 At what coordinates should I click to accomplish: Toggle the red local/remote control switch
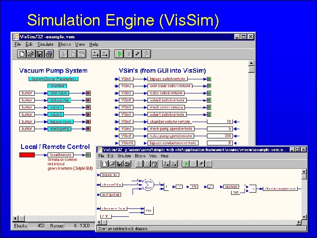coord(27,155)
